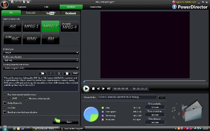
Task: Click the blue Used space swatch
Action: point(103,112)
